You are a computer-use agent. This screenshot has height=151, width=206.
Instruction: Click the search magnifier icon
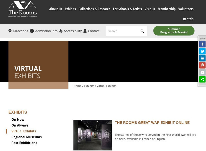(x=142, y=31)
